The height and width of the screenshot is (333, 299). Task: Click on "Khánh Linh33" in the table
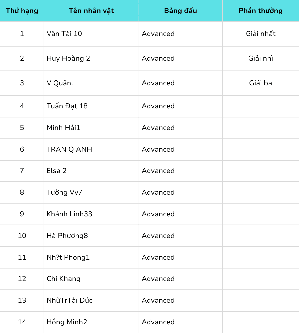[69, 214]
